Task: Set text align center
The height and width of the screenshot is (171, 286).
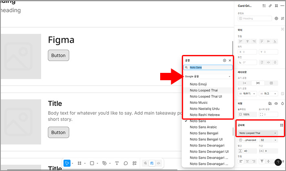Action: click(247, 161)
